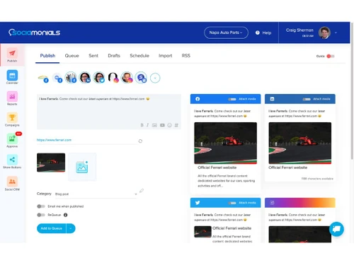Switch to the RSS tab
The image size is (354, 265).
[x=185, y=56]
